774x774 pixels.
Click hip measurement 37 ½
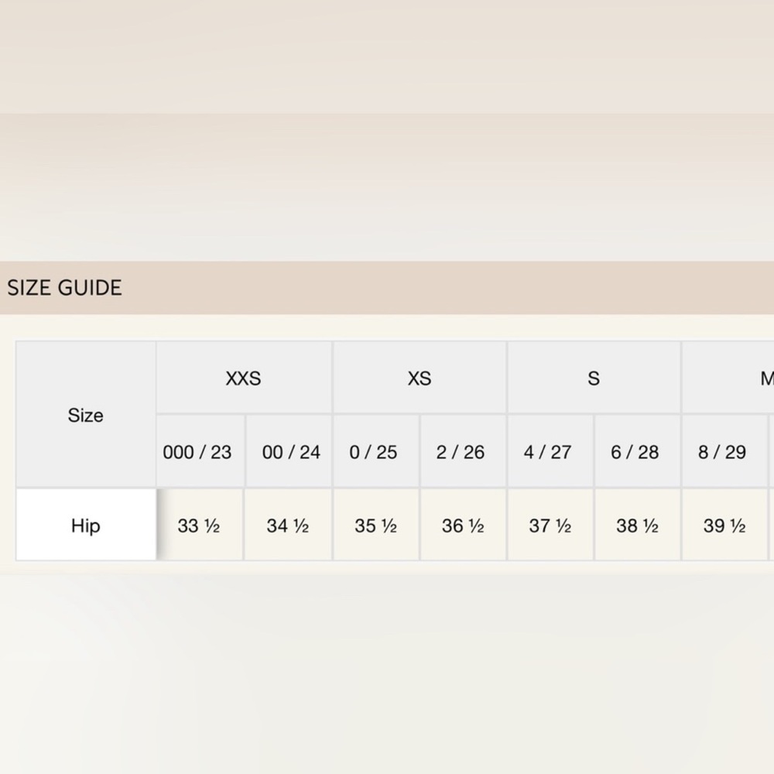pos(550,526)
